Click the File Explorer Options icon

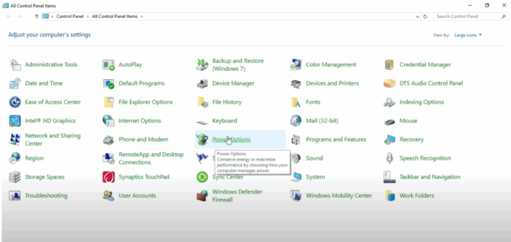tap(108, 102)
